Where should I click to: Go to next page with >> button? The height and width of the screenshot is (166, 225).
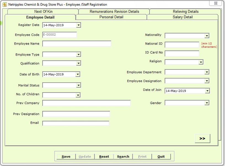(x=202, y=138)
